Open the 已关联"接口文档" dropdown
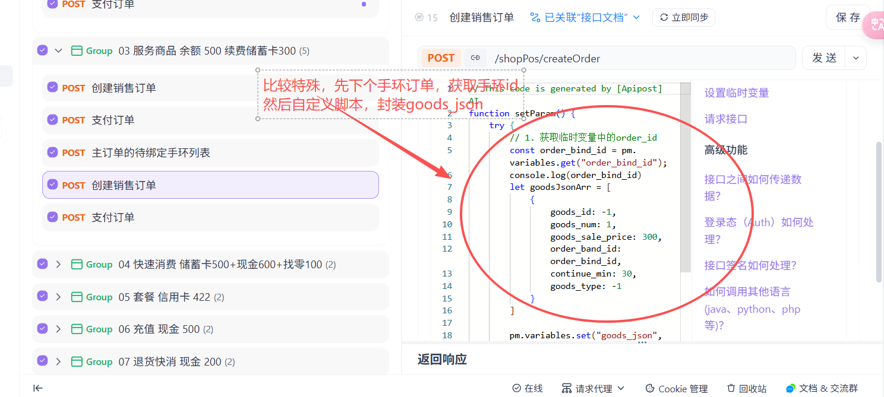The image size is (884, 397). [x=585, y=18]
